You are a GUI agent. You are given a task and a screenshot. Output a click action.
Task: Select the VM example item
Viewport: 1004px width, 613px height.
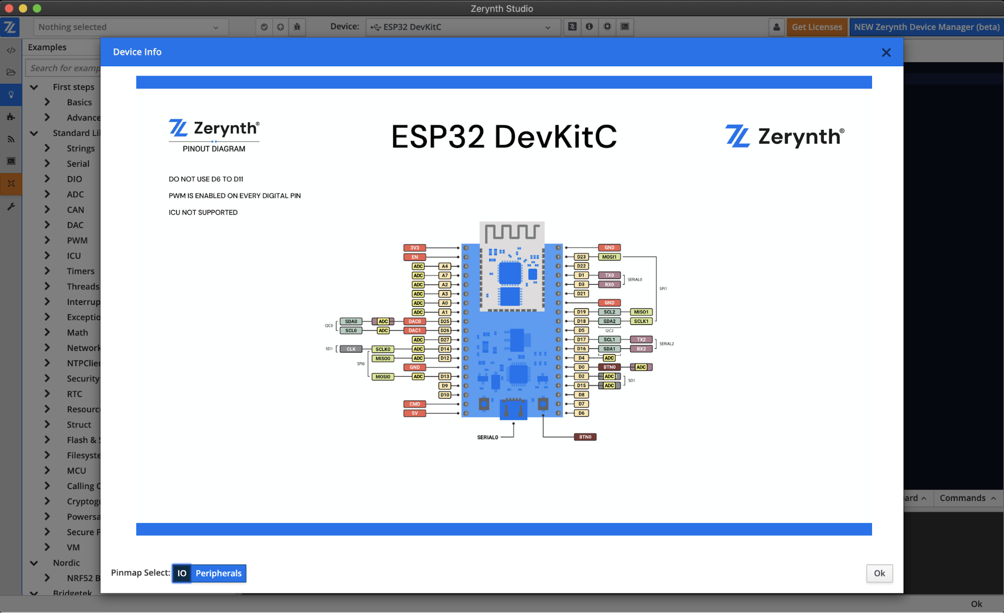[73, 548]
